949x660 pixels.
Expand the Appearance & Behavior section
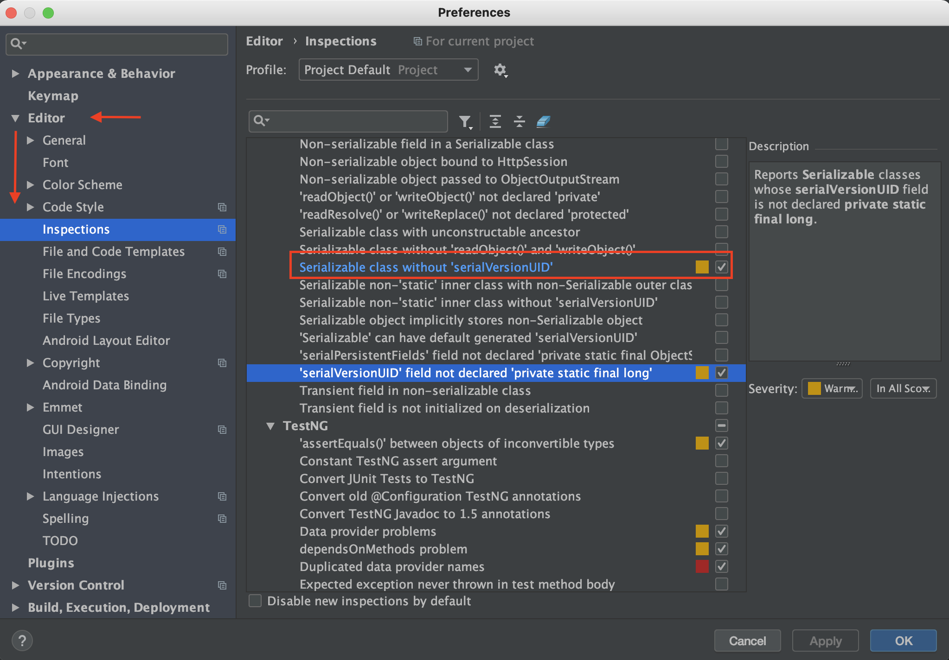click(15, 73)
